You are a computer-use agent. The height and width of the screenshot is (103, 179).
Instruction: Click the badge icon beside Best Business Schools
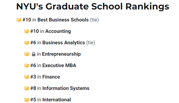(x=19, y=20)
